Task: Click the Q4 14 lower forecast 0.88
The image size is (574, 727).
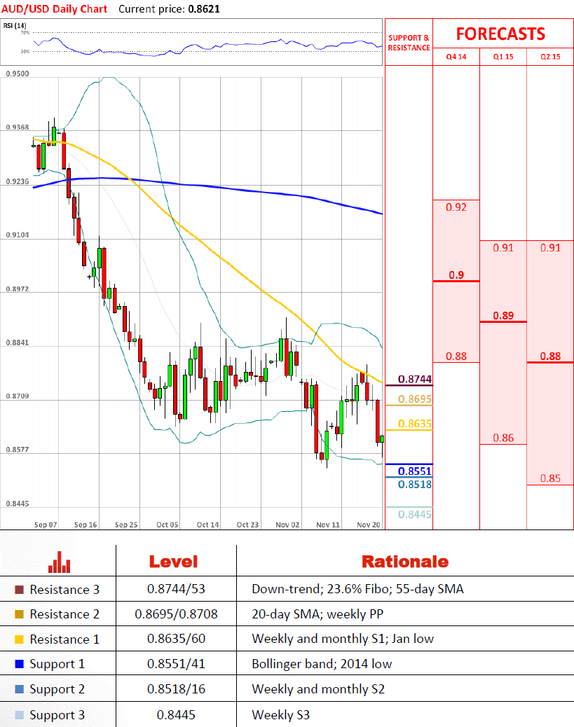Action: (456, 356)
